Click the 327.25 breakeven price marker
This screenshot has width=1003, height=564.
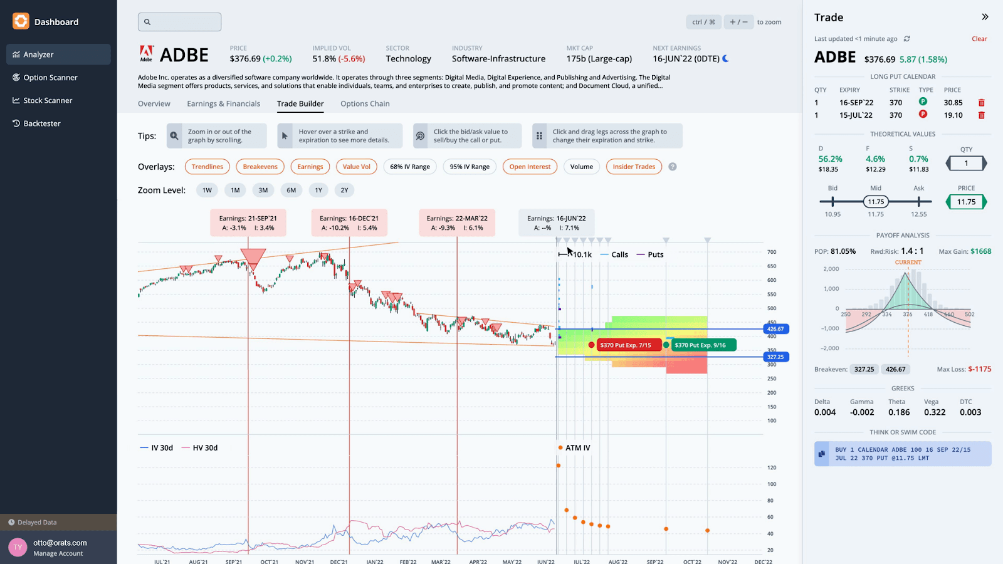(775, 357)
